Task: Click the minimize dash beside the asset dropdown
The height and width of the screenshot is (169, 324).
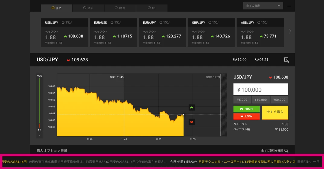Action: 290,6
